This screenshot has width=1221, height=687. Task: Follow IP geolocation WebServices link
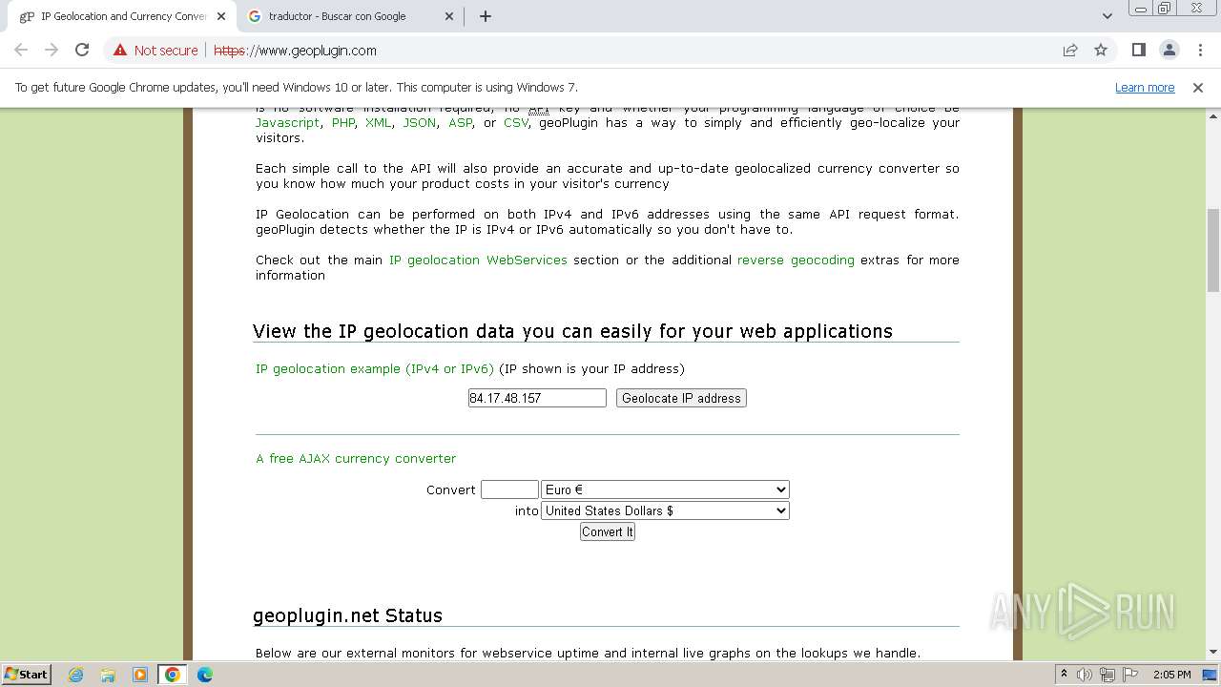478,260
